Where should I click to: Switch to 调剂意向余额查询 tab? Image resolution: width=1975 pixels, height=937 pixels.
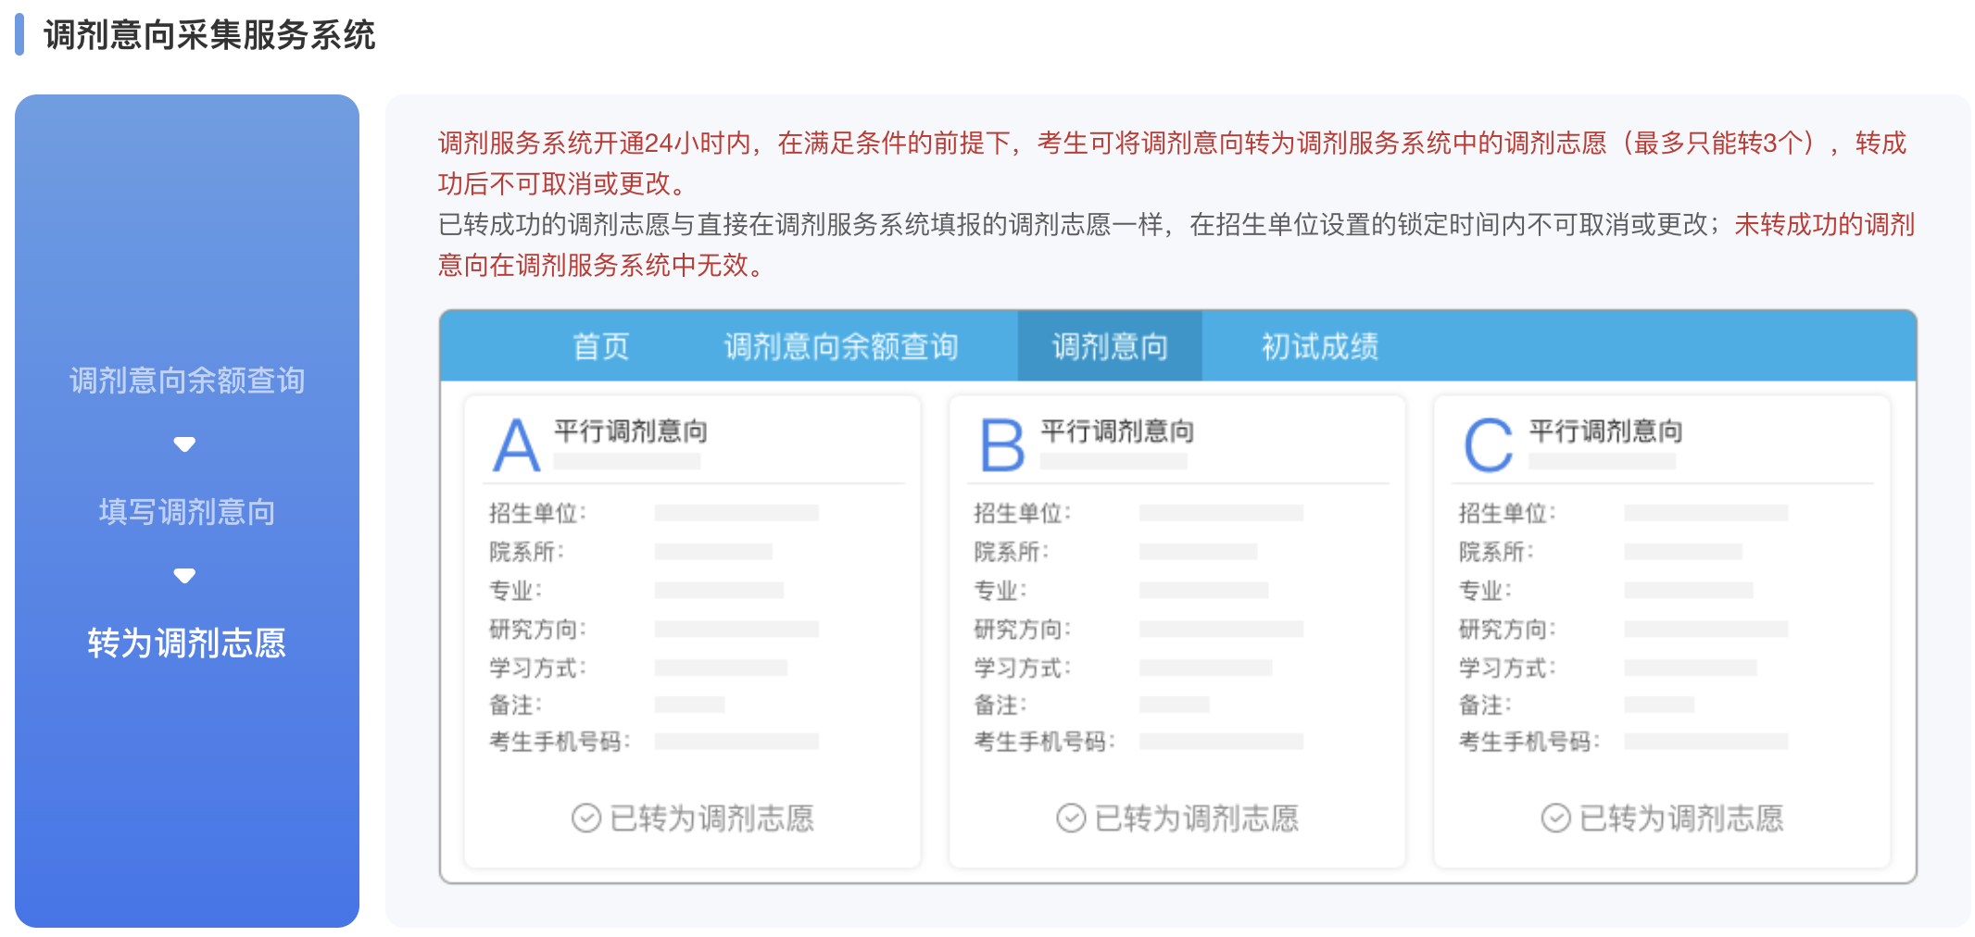point(840,346)
